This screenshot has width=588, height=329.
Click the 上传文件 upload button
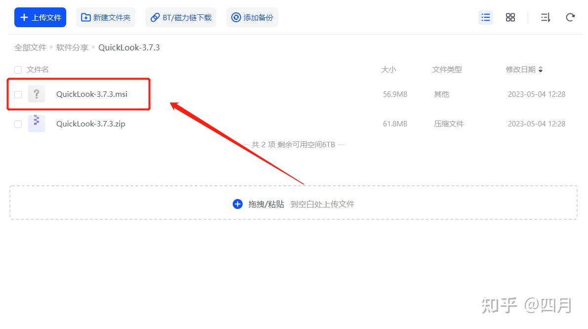(40, 17)
